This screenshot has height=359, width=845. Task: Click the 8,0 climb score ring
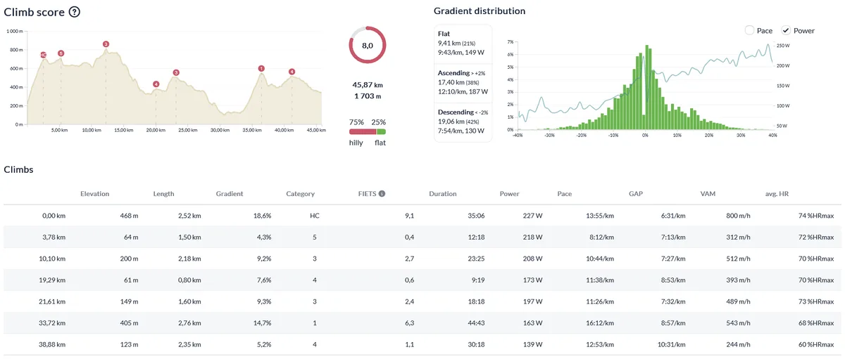(368, 45)
